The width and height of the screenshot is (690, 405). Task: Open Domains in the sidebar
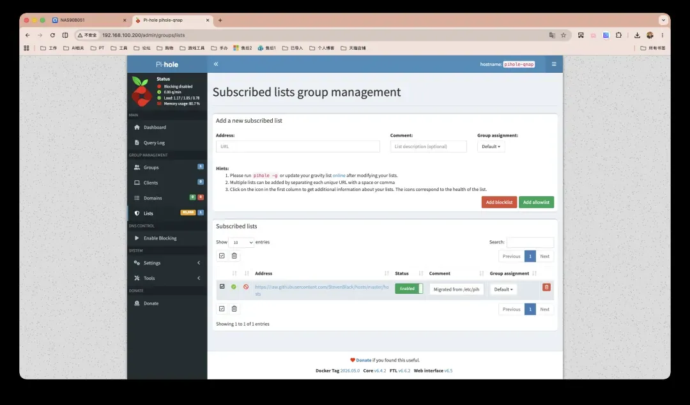(x=167, y=198)
